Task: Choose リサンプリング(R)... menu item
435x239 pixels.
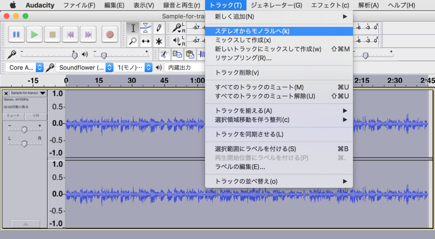Action: tap(279, 58)
